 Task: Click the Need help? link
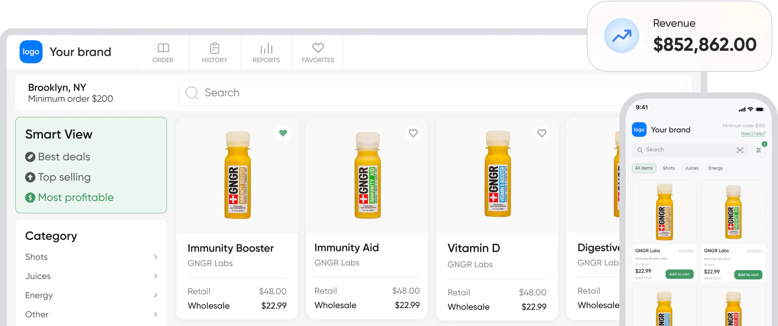tap(753, 134)
